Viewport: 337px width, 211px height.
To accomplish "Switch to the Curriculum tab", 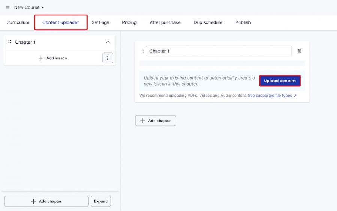I will 18,22.
